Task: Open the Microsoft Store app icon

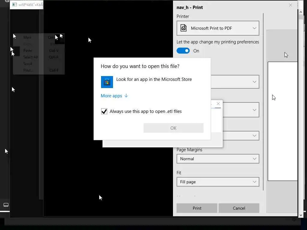Action: click(107, 82)
